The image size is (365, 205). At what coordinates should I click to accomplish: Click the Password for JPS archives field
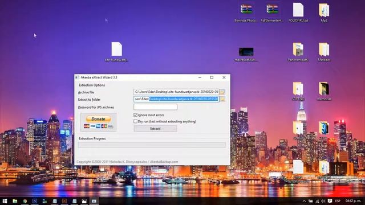[155, 107]
